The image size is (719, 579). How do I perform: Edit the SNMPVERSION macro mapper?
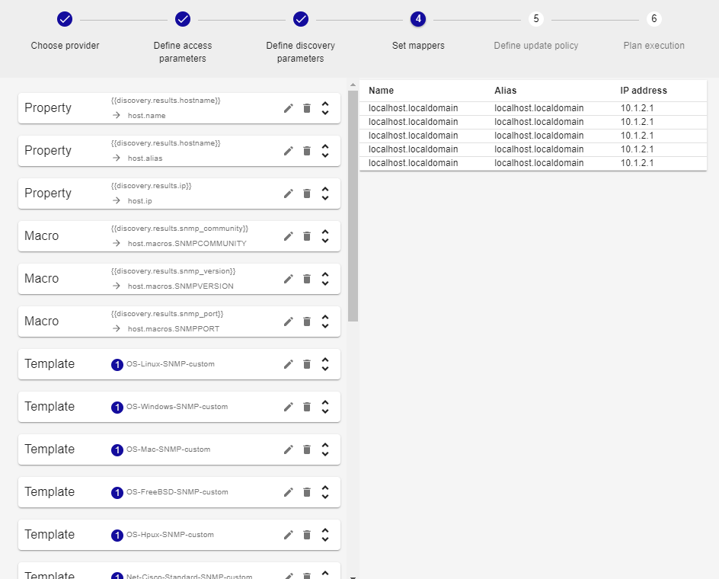coord(289,279)
